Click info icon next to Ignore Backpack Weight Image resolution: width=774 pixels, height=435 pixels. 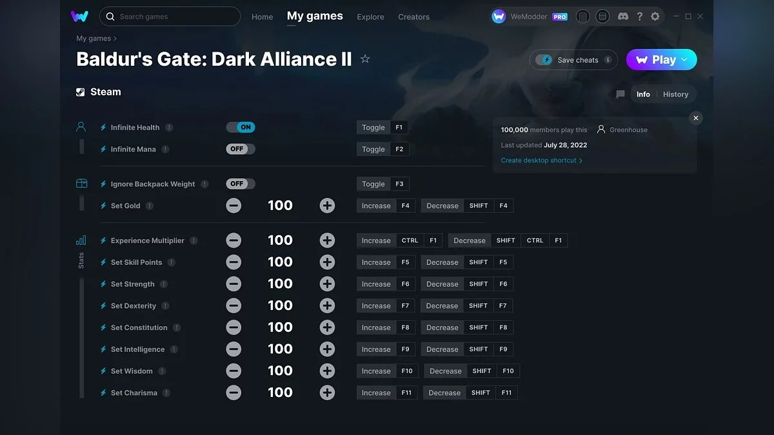click(x=204, y=184)
